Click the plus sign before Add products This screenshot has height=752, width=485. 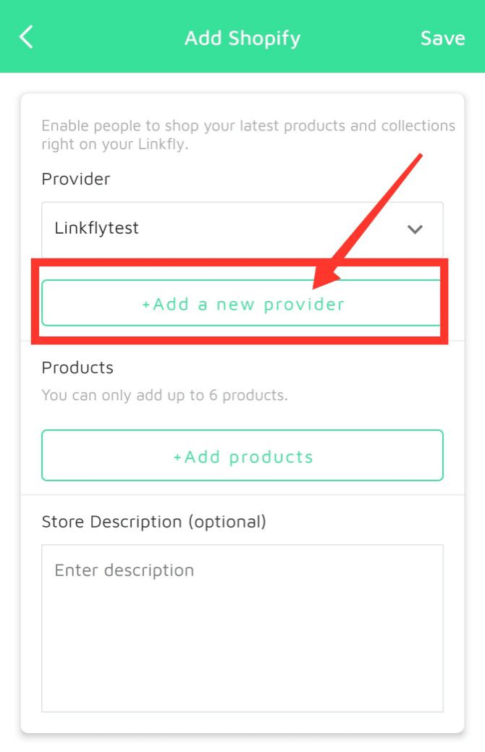[177, 457]
